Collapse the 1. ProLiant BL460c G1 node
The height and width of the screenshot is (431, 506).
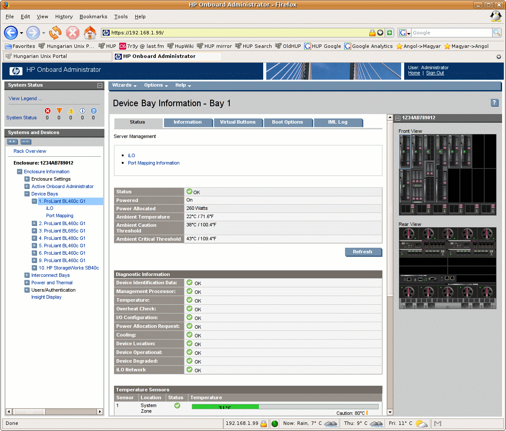34,201
